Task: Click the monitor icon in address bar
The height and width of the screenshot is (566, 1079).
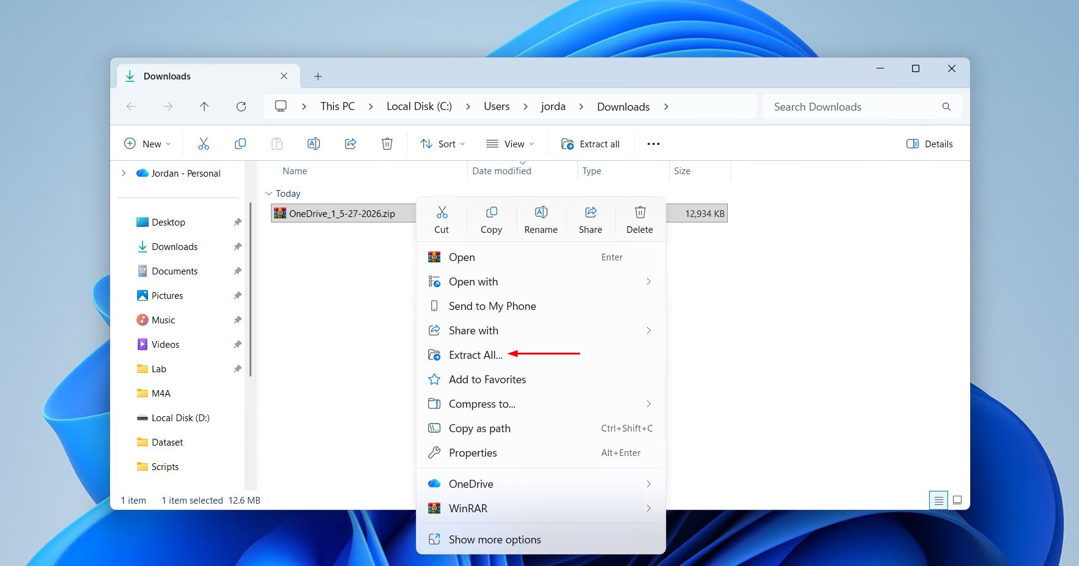Action: [x=281, y=106]
